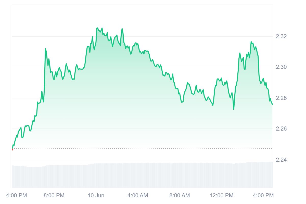The image size is (306, 204).
Task: Click the leftmost 4:00 PM time label
Action: [x=16, y=196]
